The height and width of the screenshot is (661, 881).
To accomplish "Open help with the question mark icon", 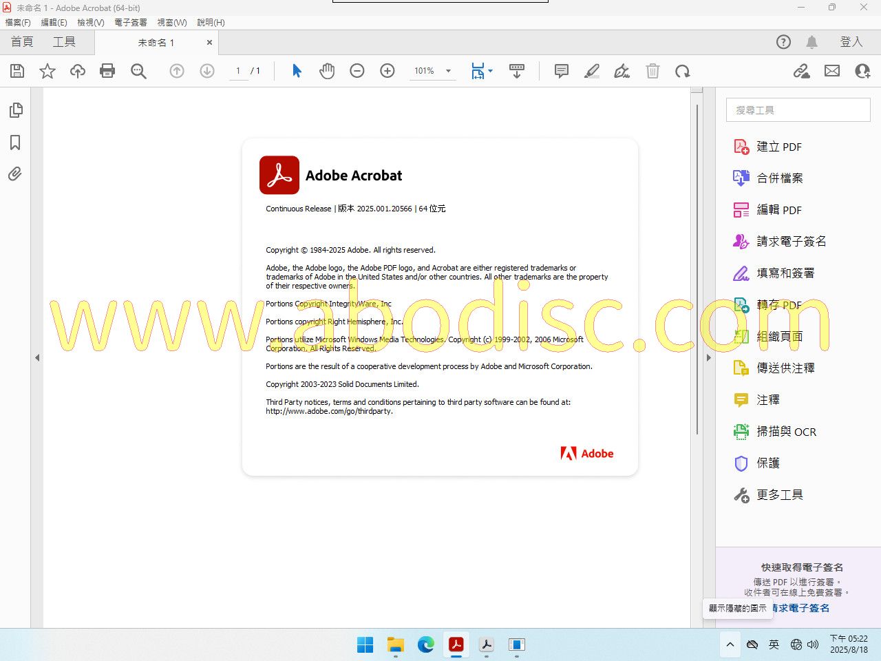I will click(783, 42).
